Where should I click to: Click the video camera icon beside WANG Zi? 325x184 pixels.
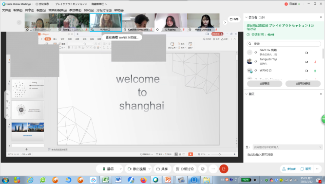[306, 71]
